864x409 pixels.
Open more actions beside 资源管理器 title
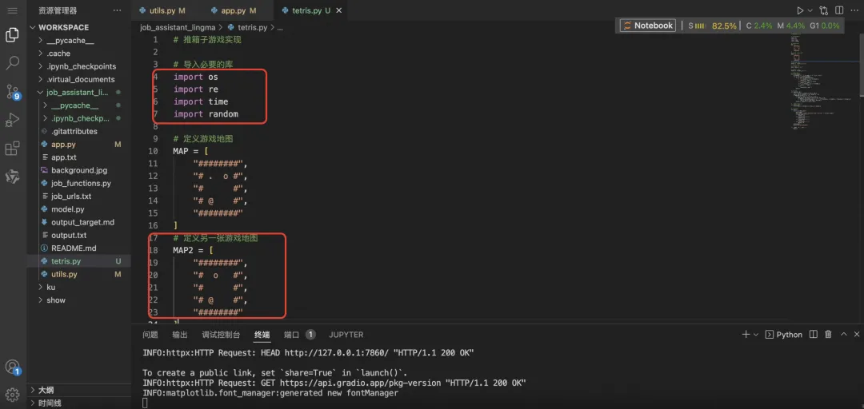[x=118, y=10]
